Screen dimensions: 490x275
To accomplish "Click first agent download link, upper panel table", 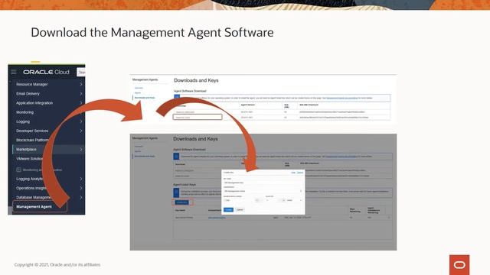I will (185, 112).
